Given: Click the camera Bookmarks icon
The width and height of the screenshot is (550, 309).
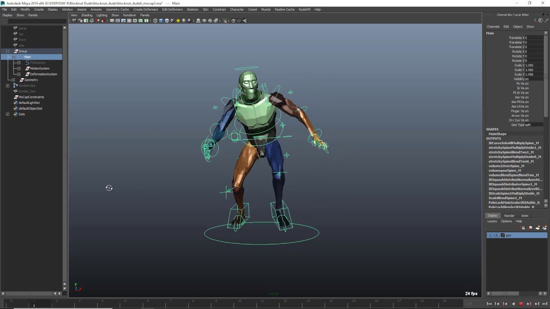Looking at the screenshot, I should (x=86, y=21).
